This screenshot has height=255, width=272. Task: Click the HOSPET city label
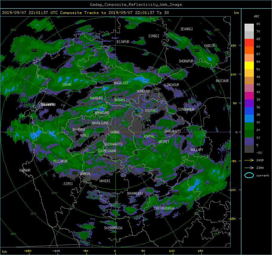pyautogui.click(x=164, y=142)
